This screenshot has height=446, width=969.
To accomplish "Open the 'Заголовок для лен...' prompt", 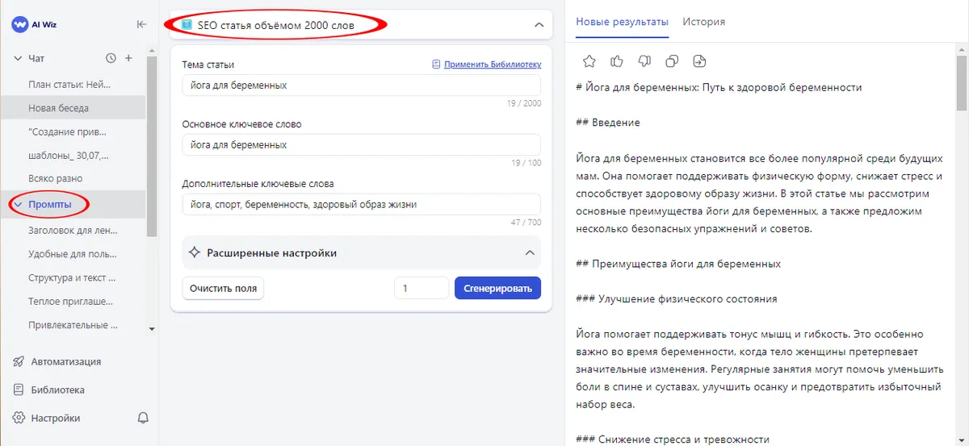I will (x=73, y=230).
